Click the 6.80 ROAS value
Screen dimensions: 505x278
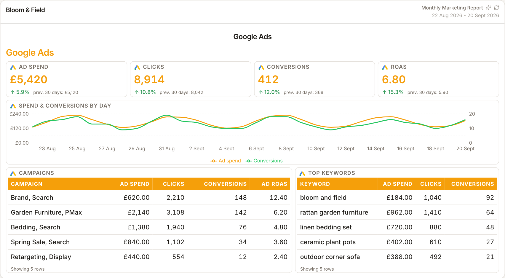tap(394, 79)
